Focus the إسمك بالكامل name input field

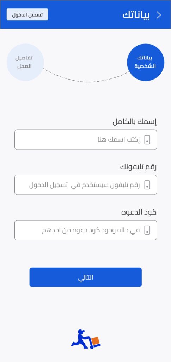86,140
